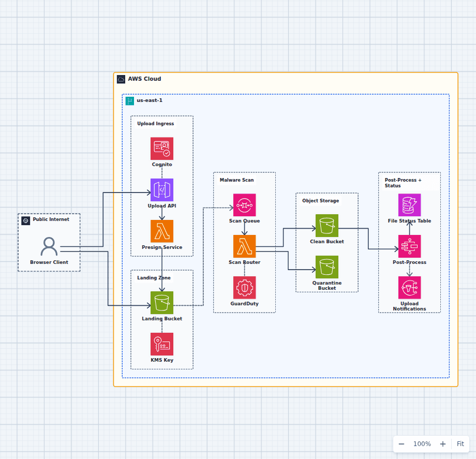Select the Post-Process + Status group label
476x459 pixels.
click(403, 183)
